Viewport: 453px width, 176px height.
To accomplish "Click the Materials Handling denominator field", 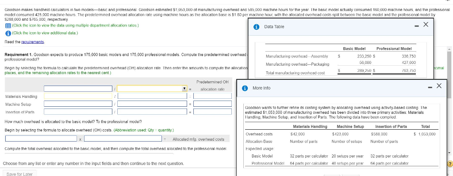I will click(x=153, y=96).
